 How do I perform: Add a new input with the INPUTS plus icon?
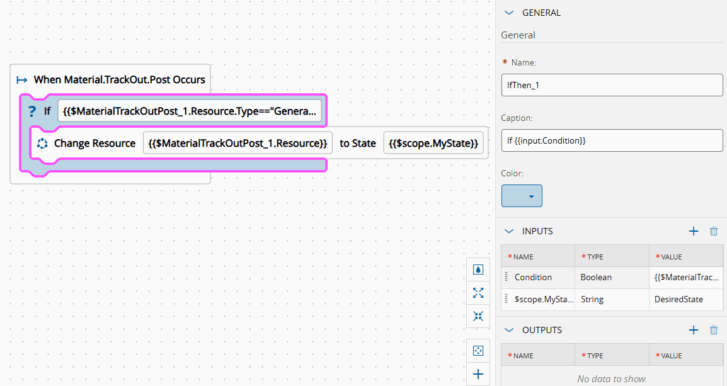click(694, 231)
